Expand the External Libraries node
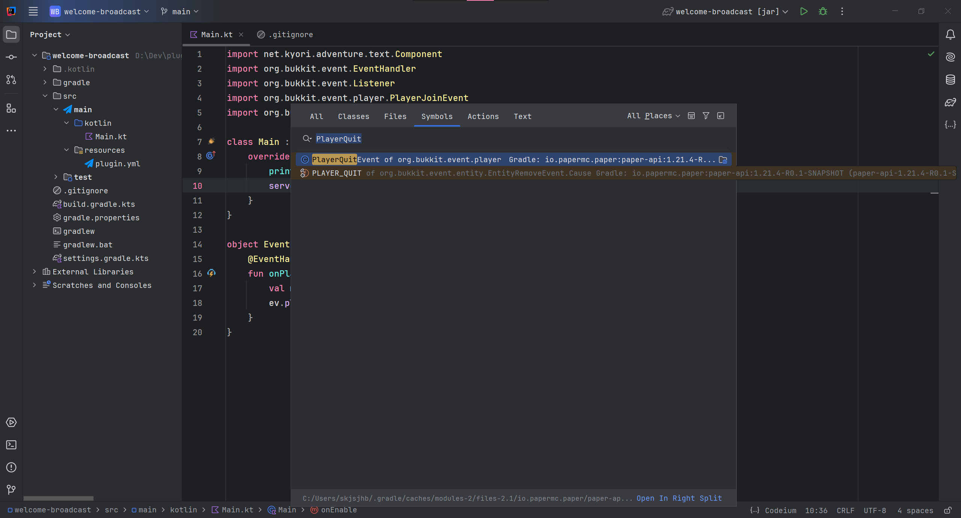 point(35,271)
